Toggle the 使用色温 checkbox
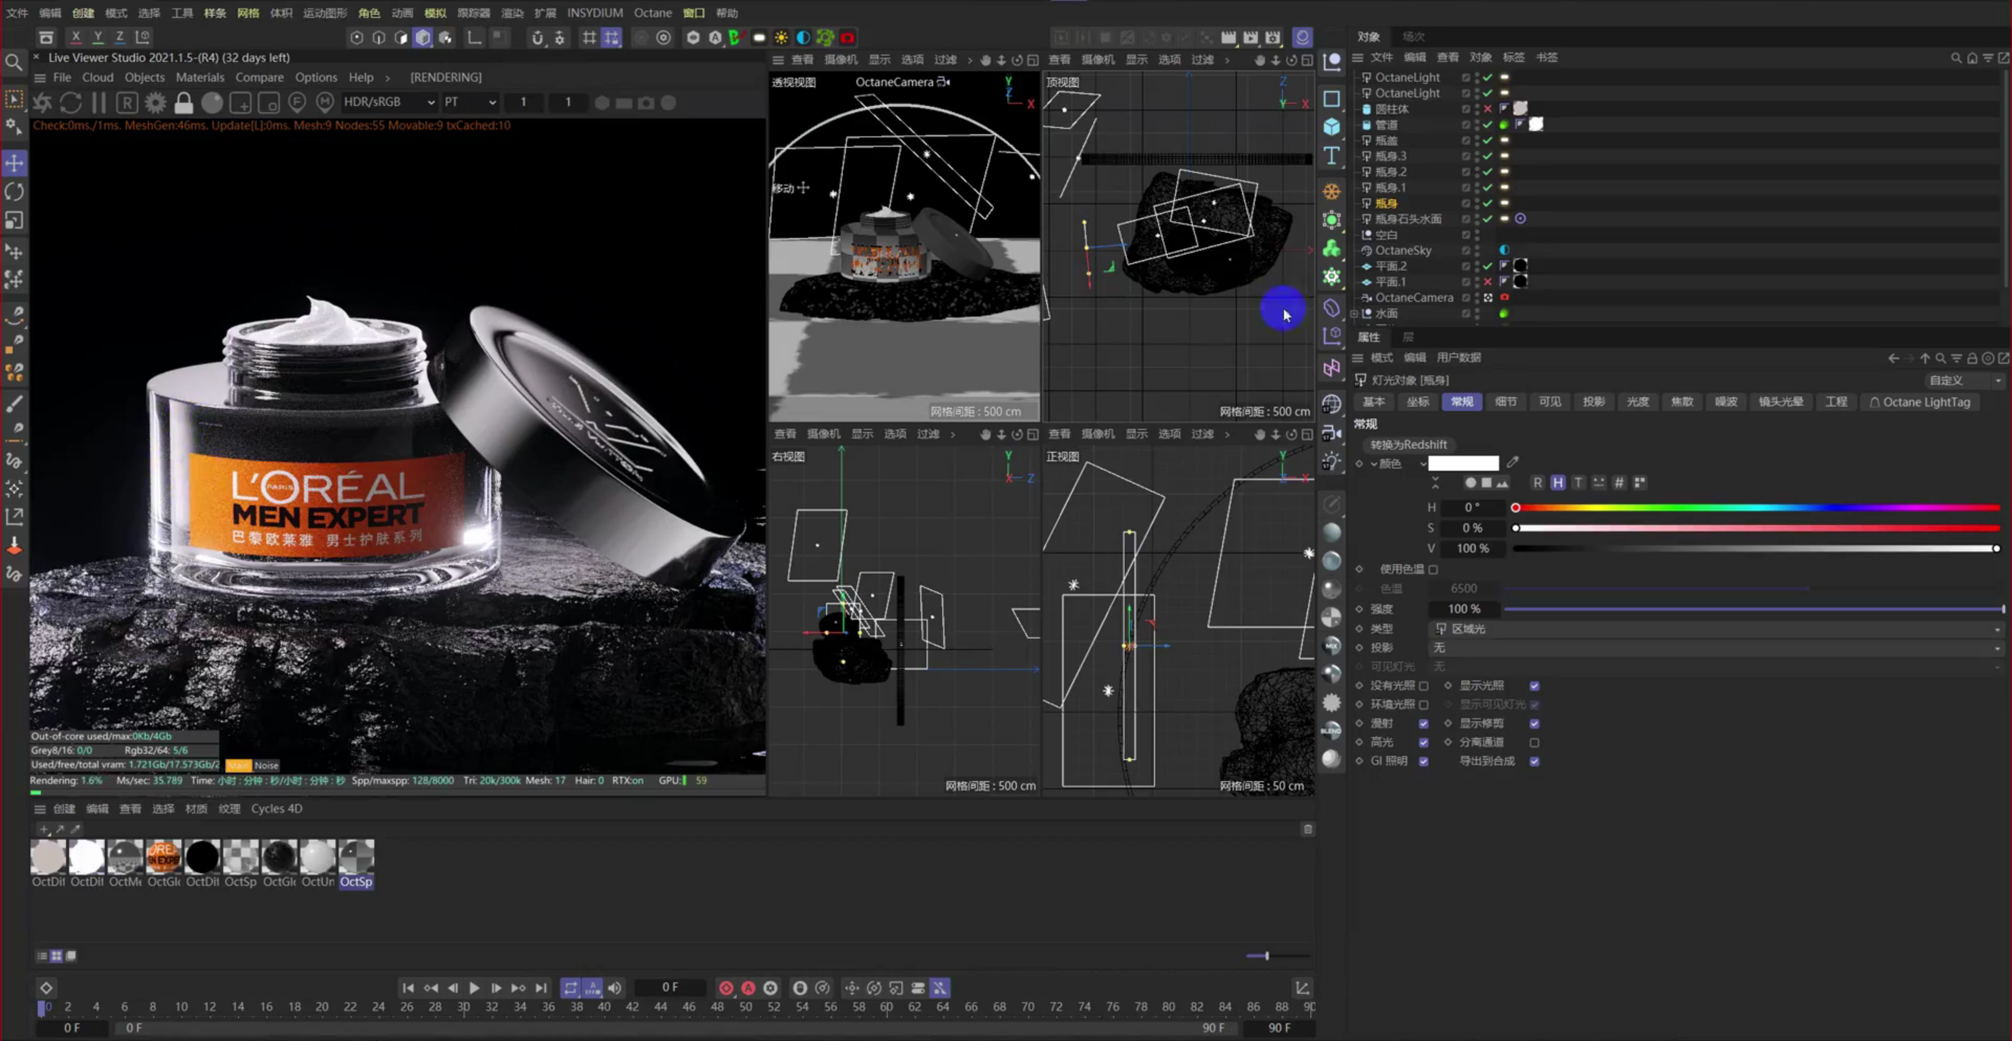This screenshot has height=1041, width=2012. 1433,569
